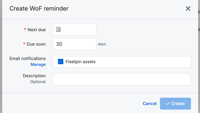Click the Description field label

coord(34,76)
